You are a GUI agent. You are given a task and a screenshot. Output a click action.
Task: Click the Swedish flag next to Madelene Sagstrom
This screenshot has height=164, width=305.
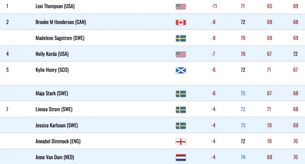pos(181,38)
